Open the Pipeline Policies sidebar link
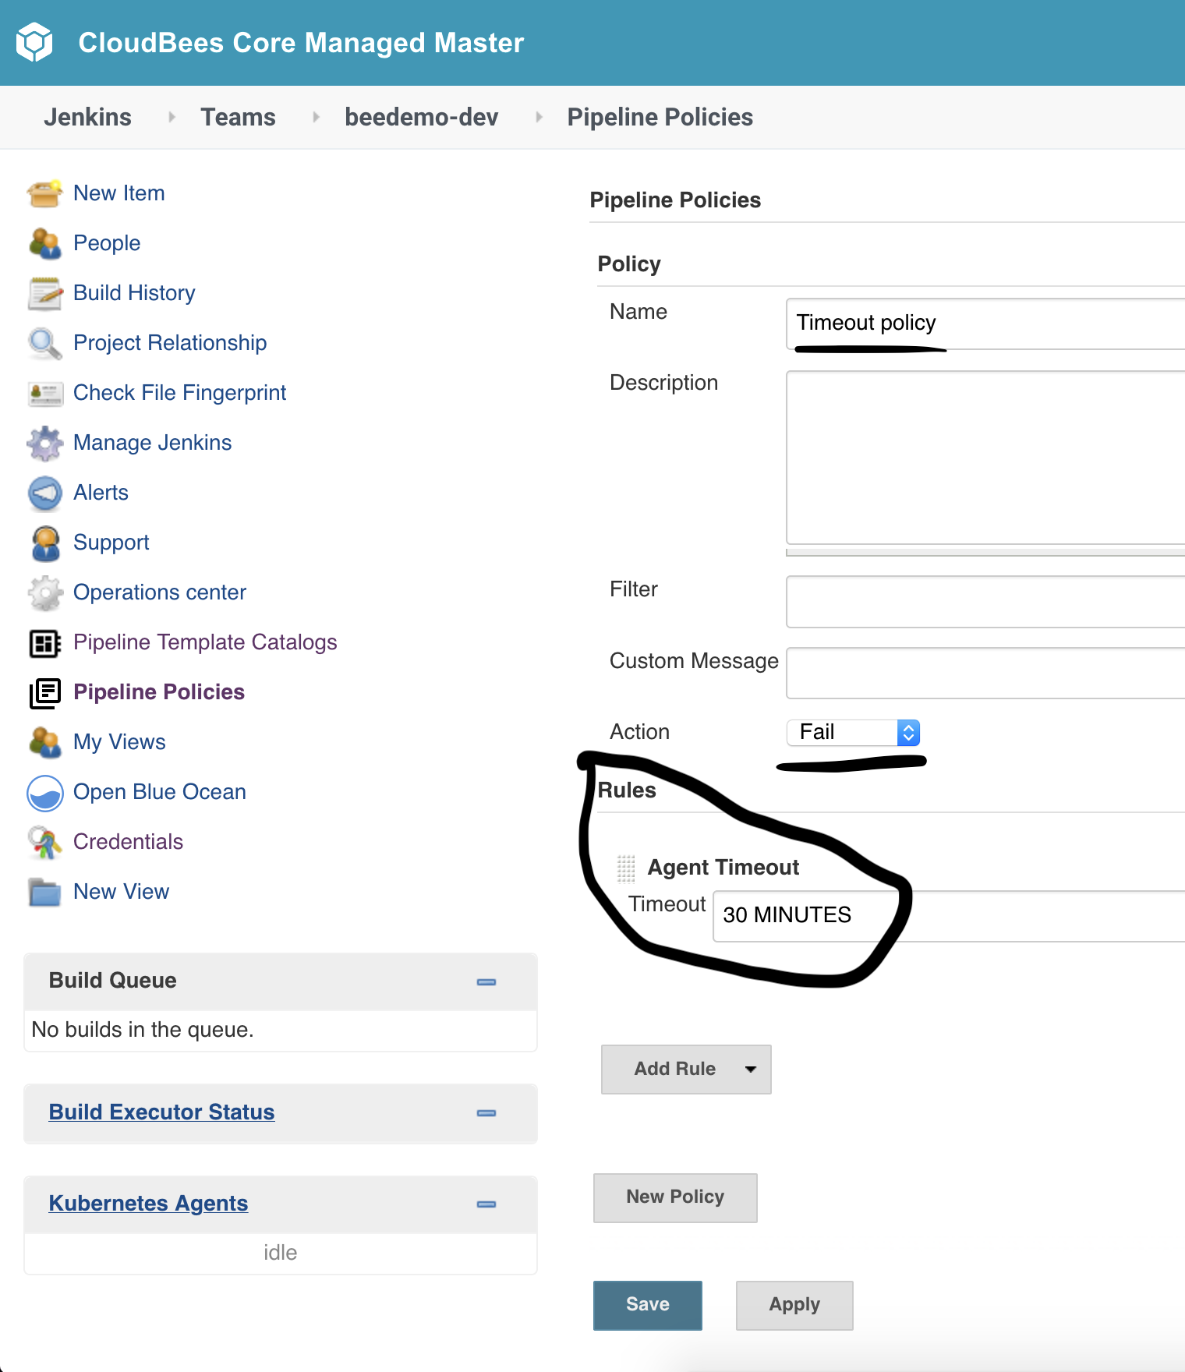Image resolution: width=1185 pixels, height=1372 pixels. pos(159,692)
